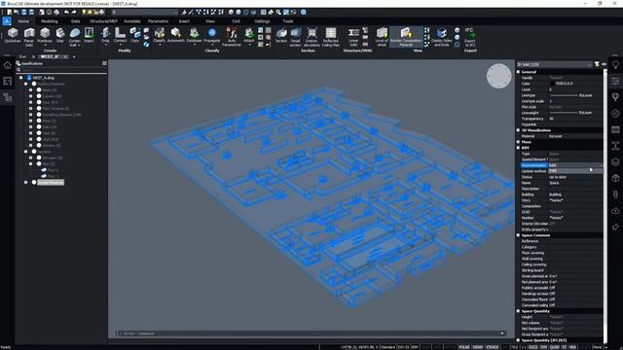The width and height of the screenshot is (623, 350).
Task: Choose the Insert tool in the Create group
Action: pyautogui.click(x=89, y=36)
